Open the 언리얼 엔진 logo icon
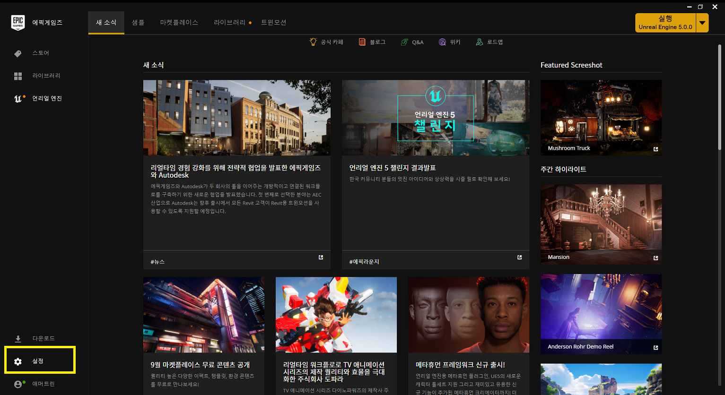725x395 pixels. [x=18, y=98]
